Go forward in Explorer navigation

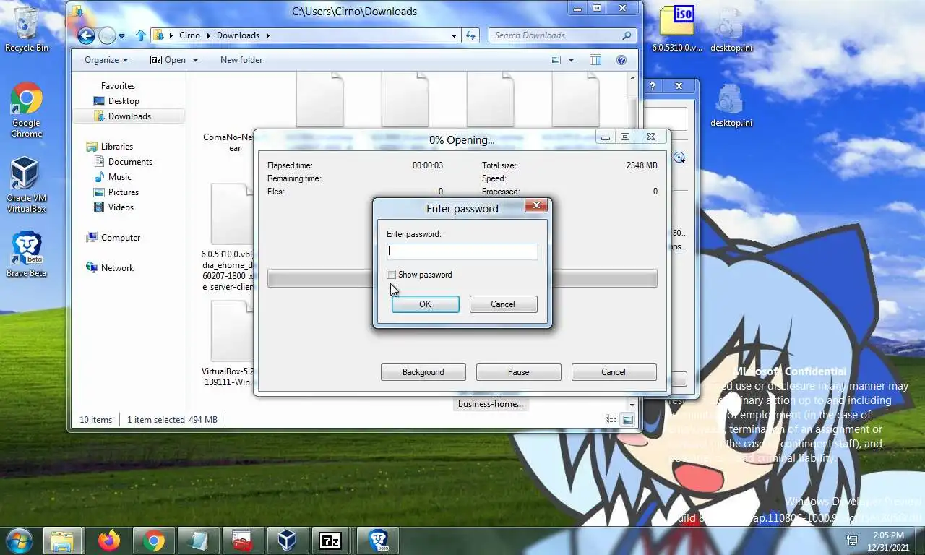(107, 35)
